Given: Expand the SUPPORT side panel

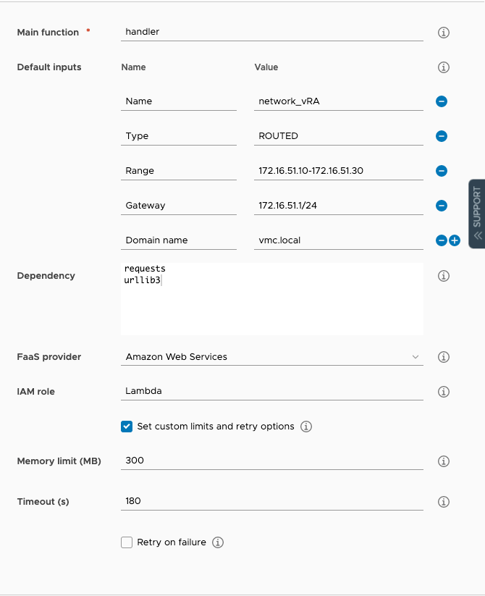Looking at the screenshot, I should coord(476,214).
